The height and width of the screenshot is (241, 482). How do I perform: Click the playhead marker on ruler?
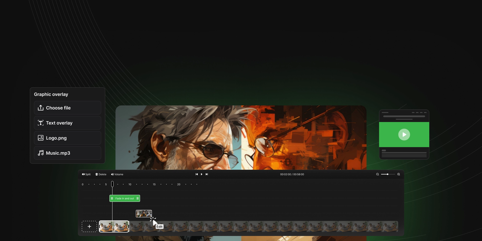pos(112,184)
